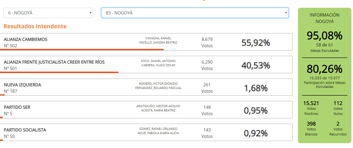The image size is (353, 148).
Task: Click the 40,53% percentage figure
Action: 256,65
